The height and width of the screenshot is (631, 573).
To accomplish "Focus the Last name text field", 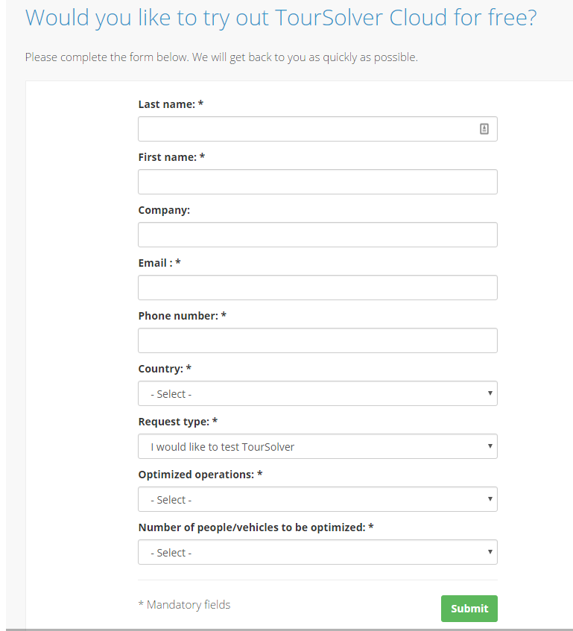I will [x=317, y=129].
